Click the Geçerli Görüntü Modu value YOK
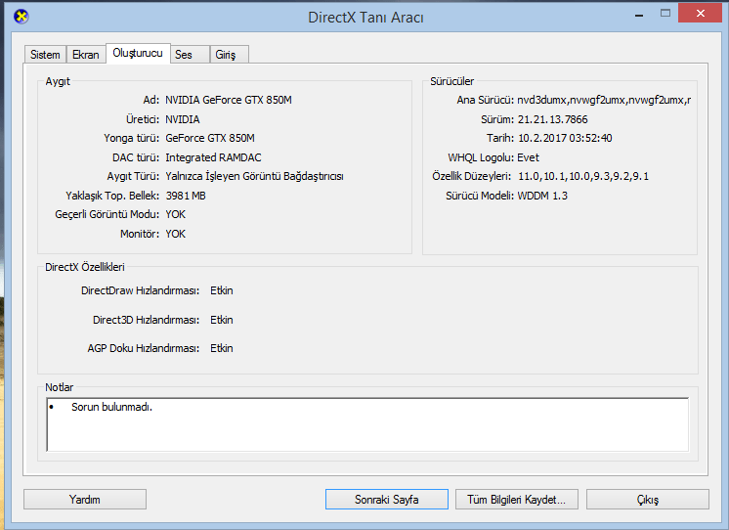This screenshot has width=729, height=530. [x=175, y=214]
